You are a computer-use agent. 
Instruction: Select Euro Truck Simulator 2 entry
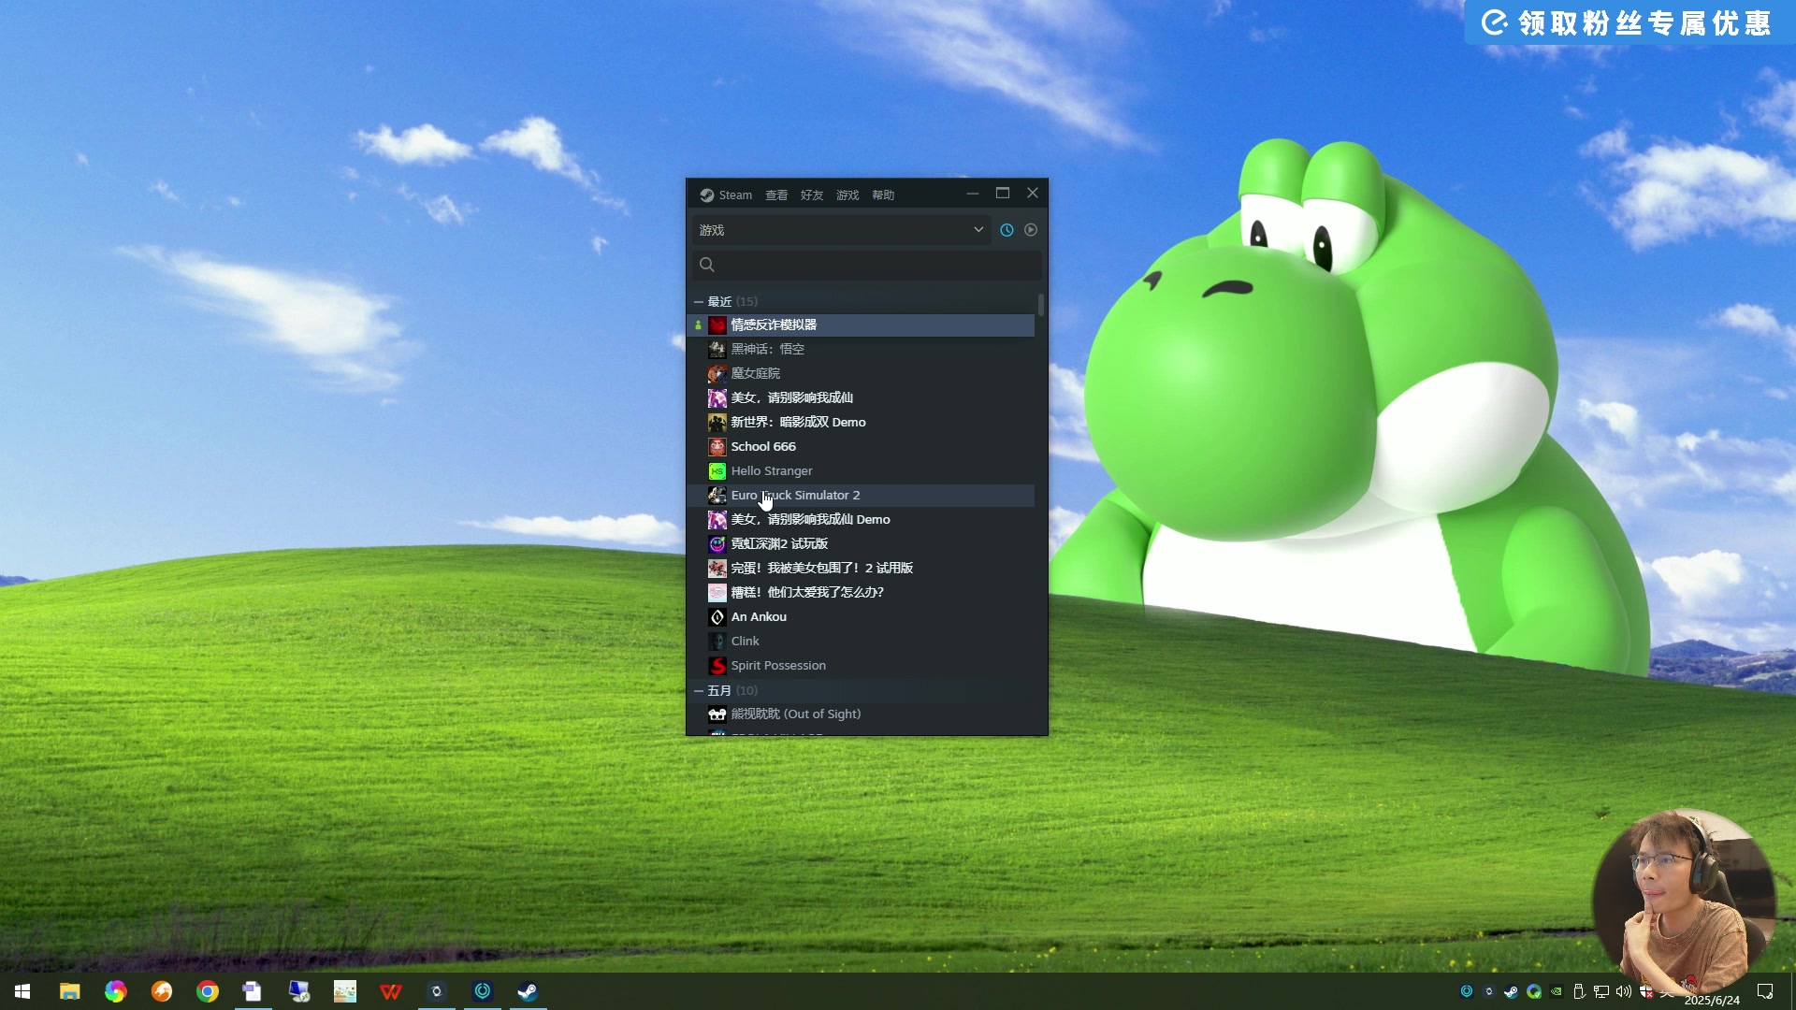861,495
